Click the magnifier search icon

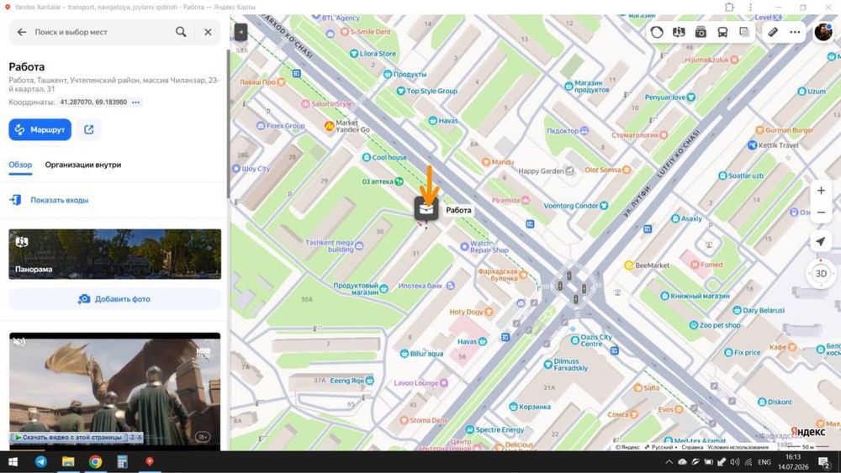tap(181, 32)
